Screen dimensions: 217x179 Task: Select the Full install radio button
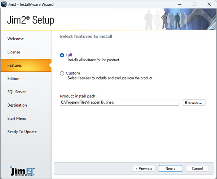(x=62, y=55)
